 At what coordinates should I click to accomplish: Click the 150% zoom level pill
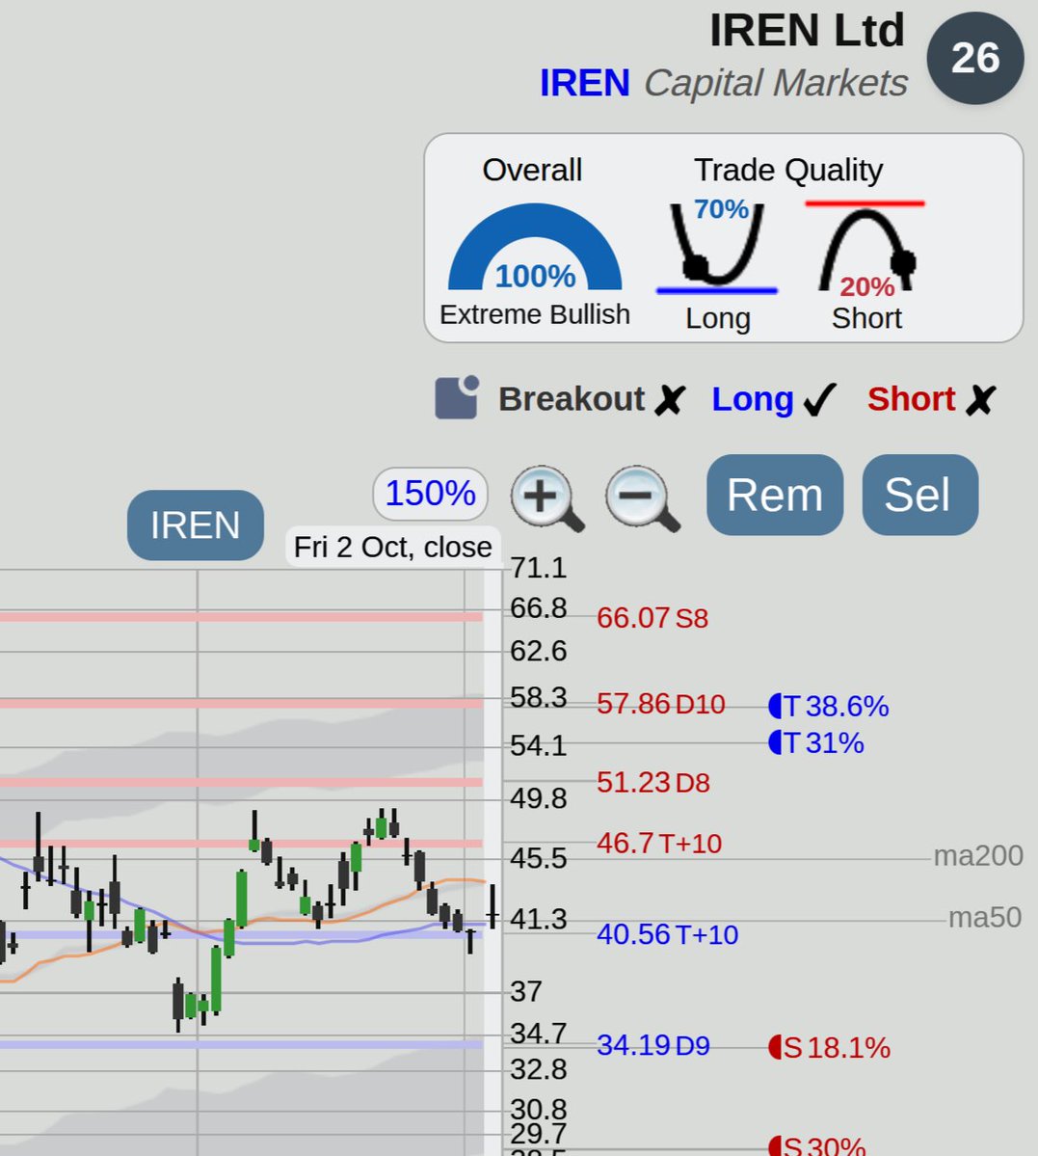pyautogui.click(x=431, y=494)
